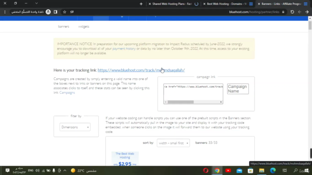Image resolution: width=312 pixels, height=175 pixels.
Task: Select the Banners - Links Affiliate tab
Action: 283,4
